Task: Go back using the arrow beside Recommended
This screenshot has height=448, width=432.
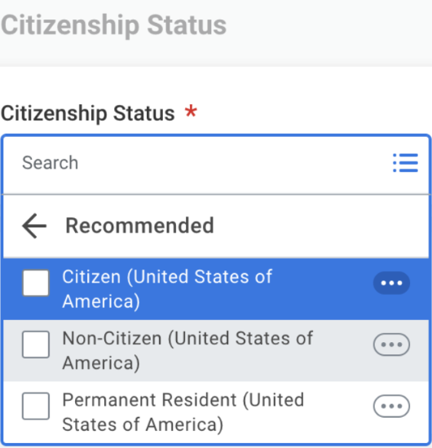Action: point(34,226)
